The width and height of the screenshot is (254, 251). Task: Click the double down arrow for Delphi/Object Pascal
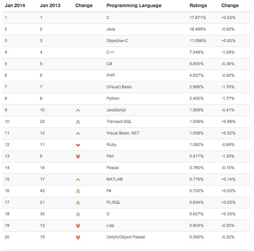coord(78,237)
